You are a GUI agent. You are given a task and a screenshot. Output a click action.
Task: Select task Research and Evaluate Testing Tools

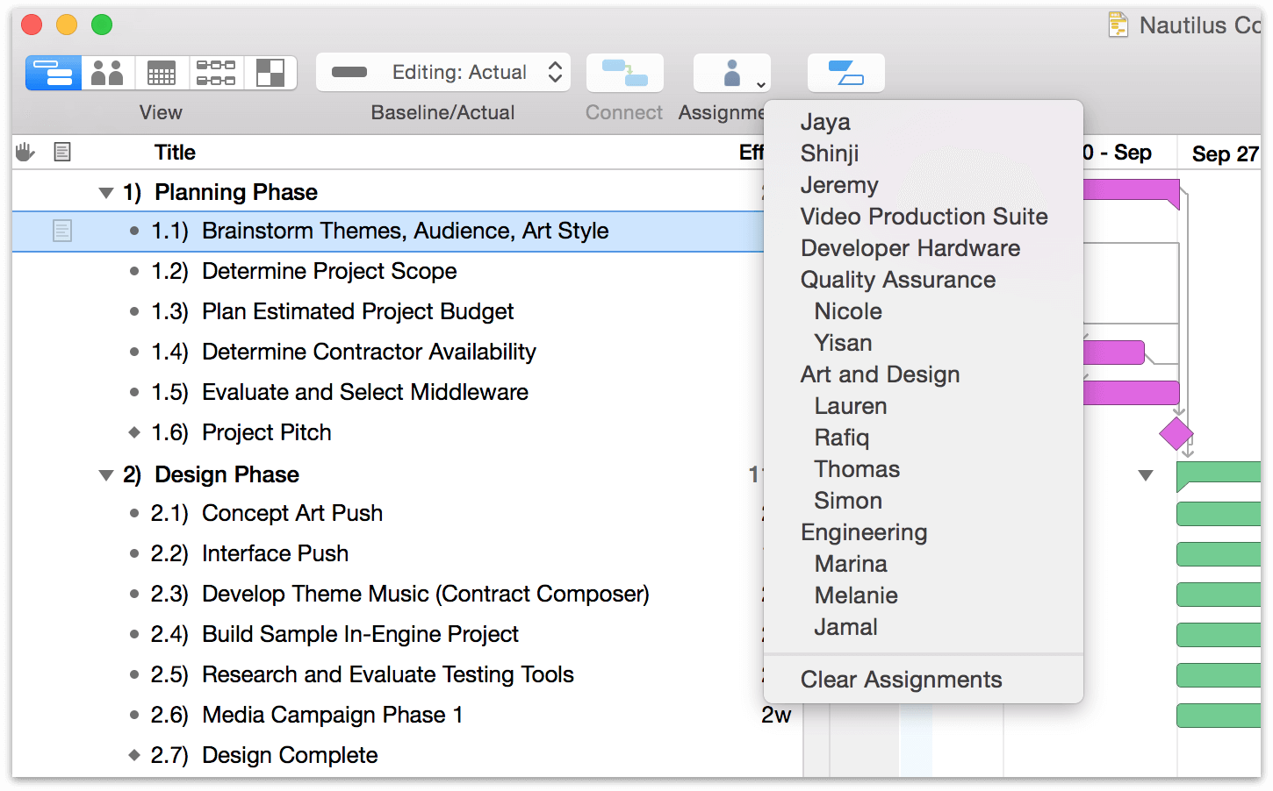coord(388,675)
